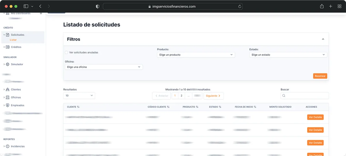Go to page 2 of results
The image size is (346, 156).
[x=181, y=96]
